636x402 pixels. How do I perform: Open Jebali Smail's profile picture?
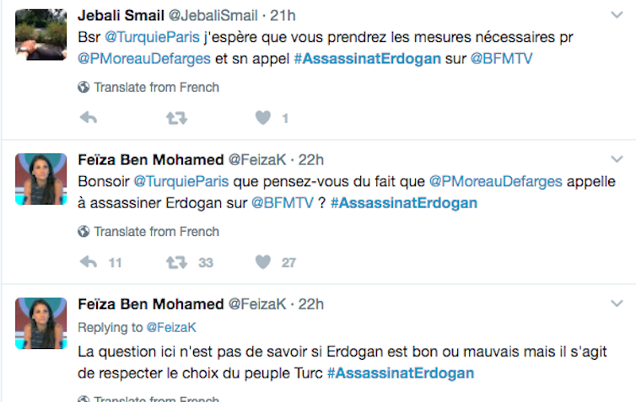coord(40,35)
